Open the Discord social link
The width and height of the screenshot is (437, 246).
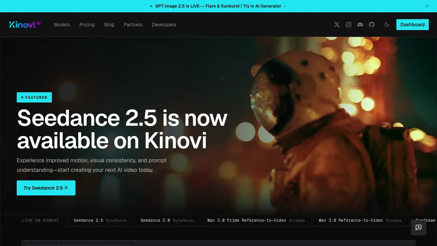360,25
